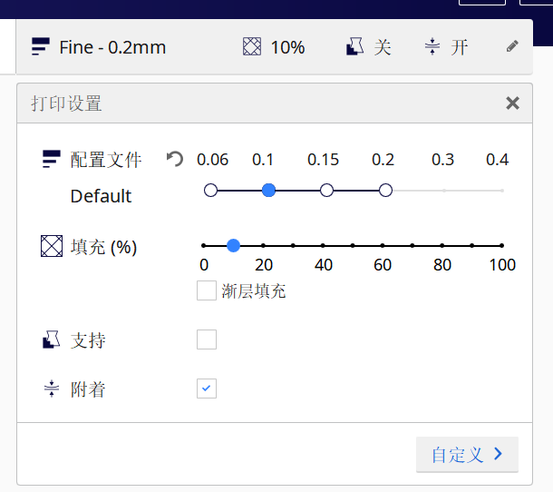This screenshot has height=492, width=553.
Task: Click the pencil edit icon in header bar
Action: (x=512, y=46)
